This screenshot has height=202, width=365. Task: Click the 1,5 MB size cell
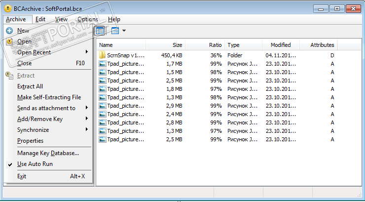coord(174,72)
